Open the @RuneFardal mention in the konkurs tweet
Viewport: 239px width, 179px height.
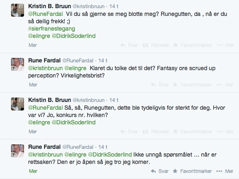click(45, 108)
